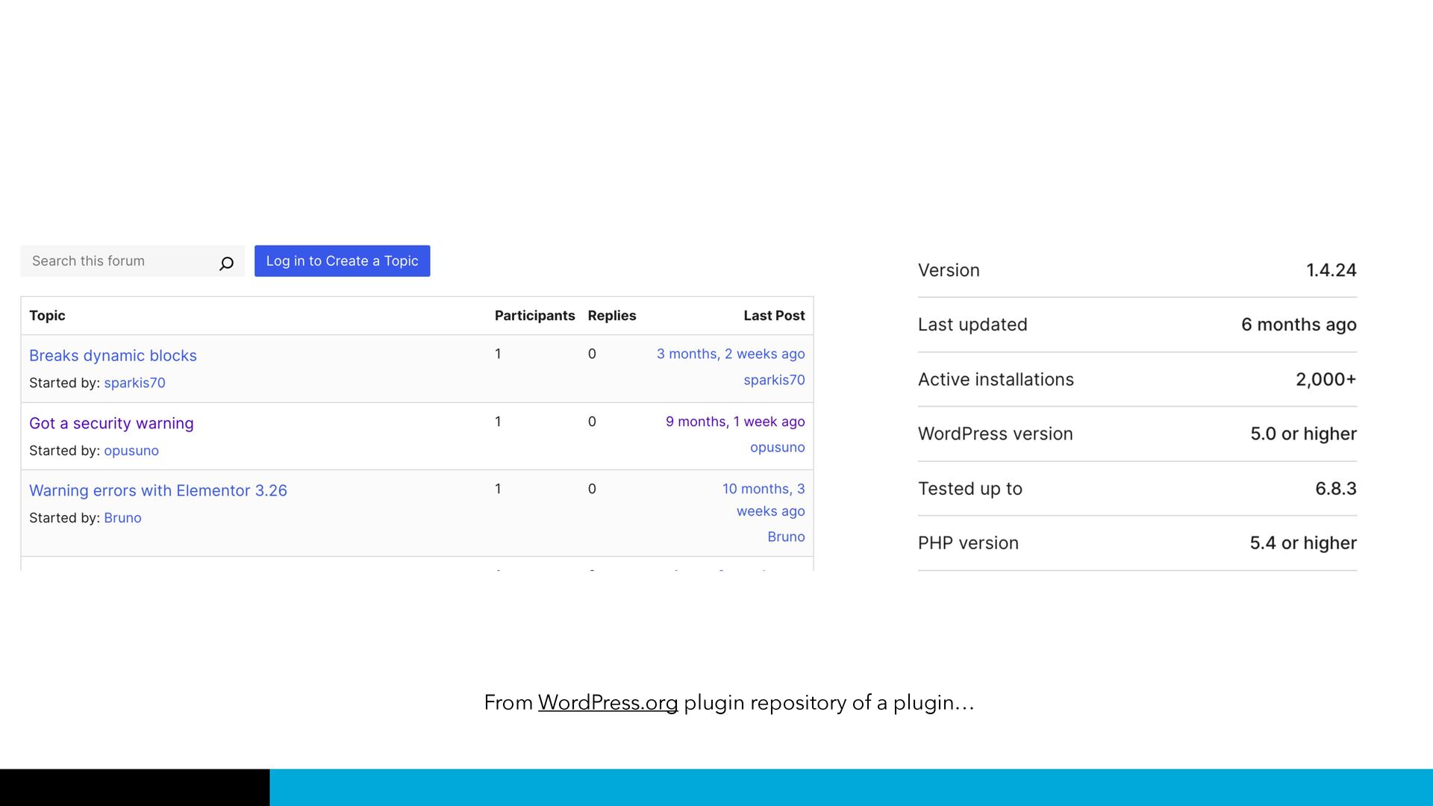
Task: Open the Breaks dynamic blocks topic
Action: coord(113,356)
